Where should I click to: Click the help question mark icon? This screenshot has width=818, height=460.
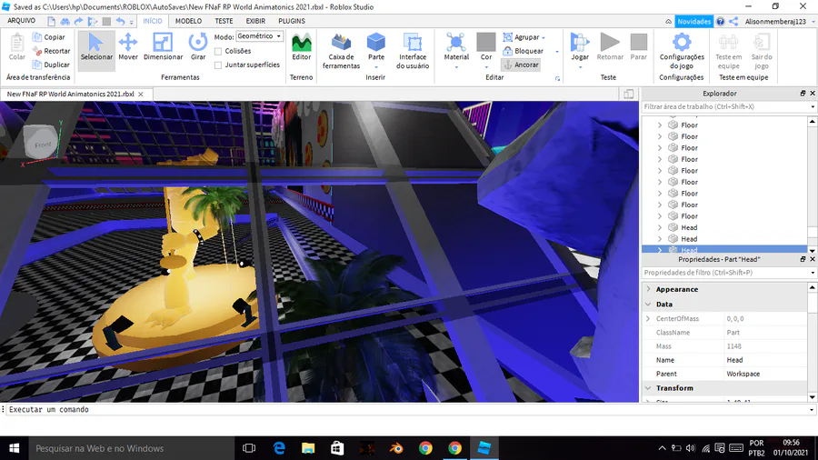(721, 22)
